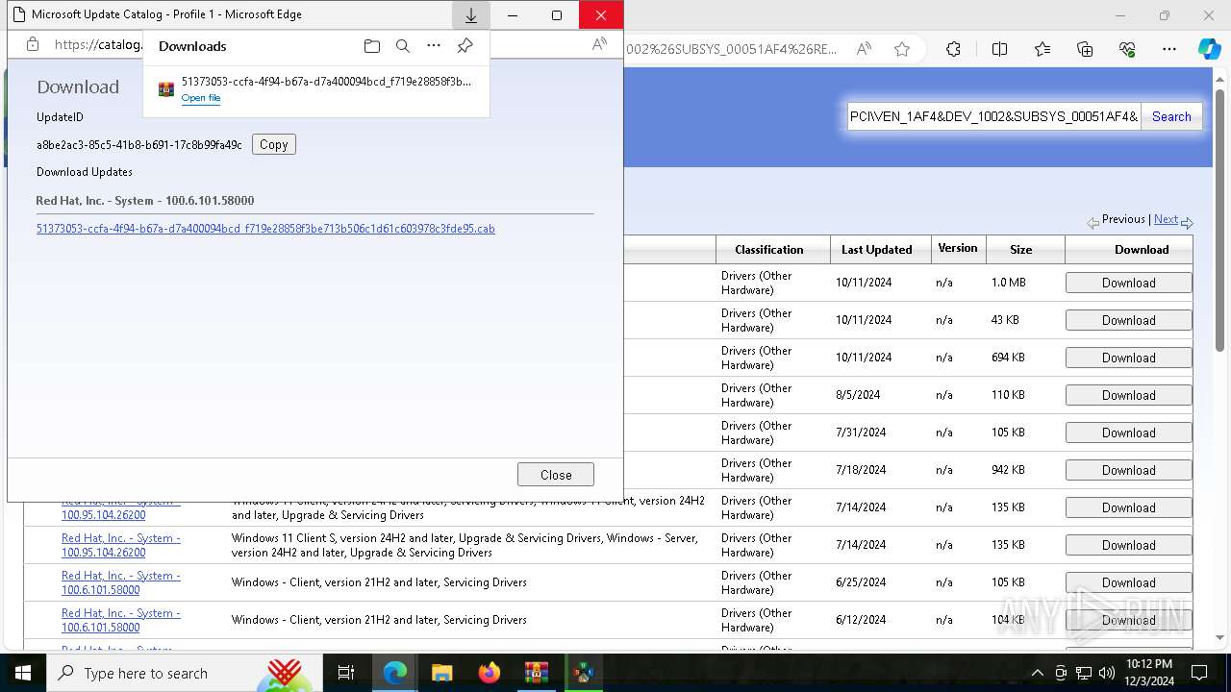This screenshot has width=1231, height=692.
Task: Sort by Classification column header
Action: tap(768, 249)
